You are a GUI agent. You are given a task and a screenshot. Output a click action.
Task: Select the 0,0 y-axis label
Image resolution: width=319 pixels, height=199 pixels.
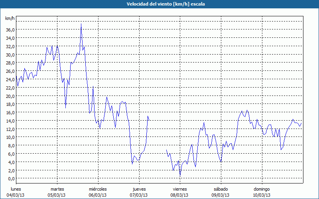[x=11, y=178]
